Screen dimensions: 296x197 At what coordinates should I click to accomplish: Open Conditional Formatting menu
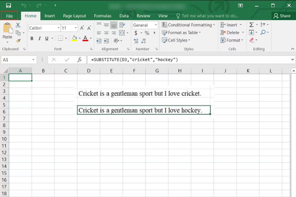point(188,25)
